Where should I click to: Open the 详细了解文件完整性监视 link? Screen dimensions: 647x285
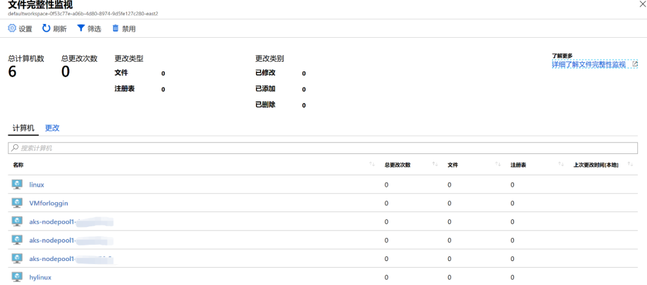pyautogui.click(x=588, y=65)
